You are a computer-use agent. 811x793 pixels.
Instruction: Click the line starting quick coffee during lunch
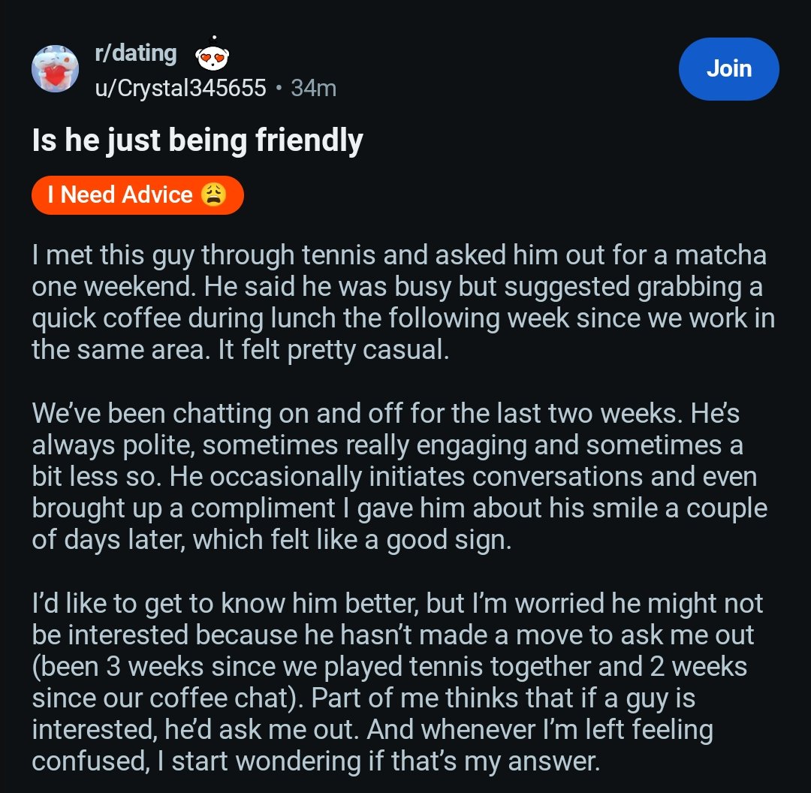pyautogui.click(x=403, y=318)
